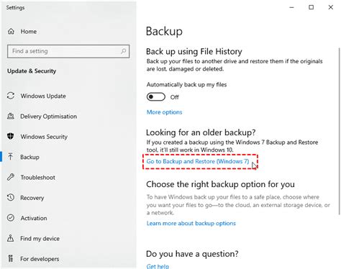The height and width of the screenshot is (269, 341).
Task: Click the For developers tools icon
Action: [11, 258]
